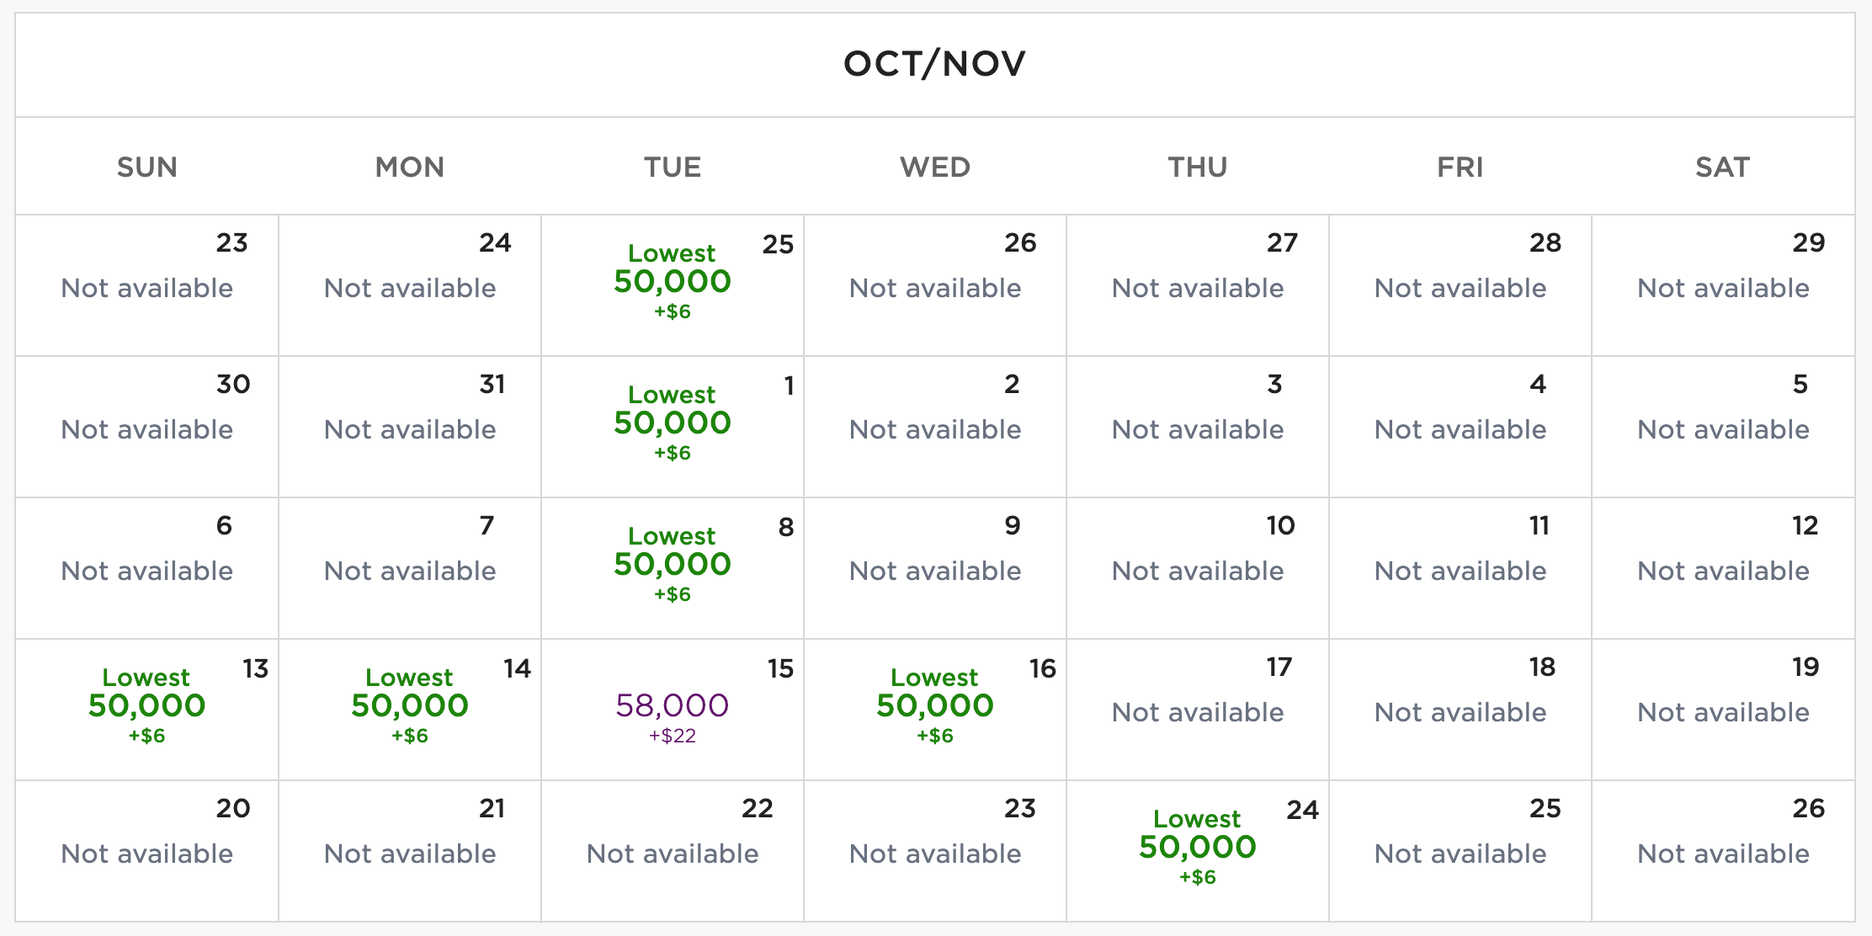Click the SUN column header
1872x936 pixels.
coord(146,167)
